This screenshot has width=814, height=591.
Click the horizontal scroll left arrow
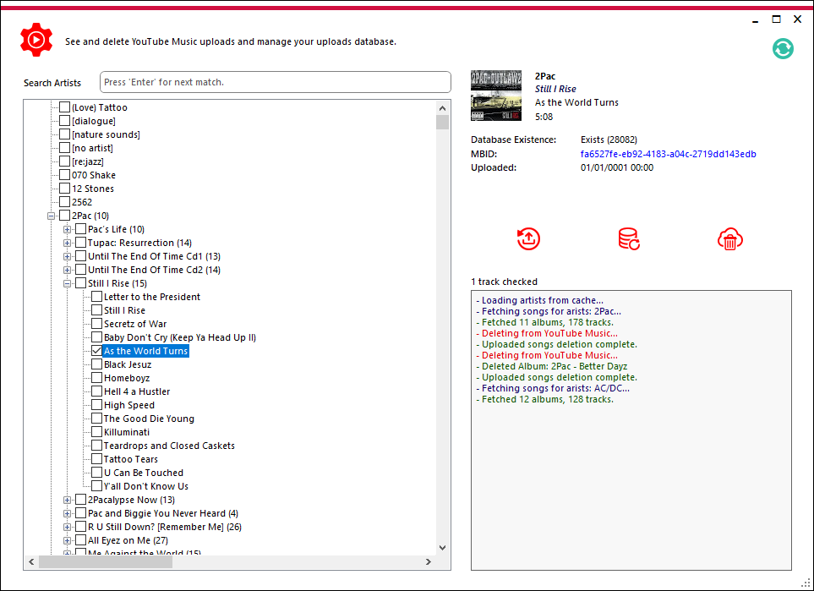31,561
